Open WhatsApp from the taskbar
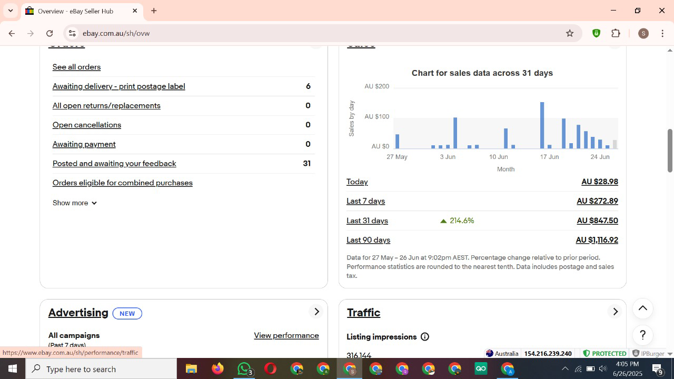Image resolution: width=674 pixels, height=379 pixels. pos(244,369)
